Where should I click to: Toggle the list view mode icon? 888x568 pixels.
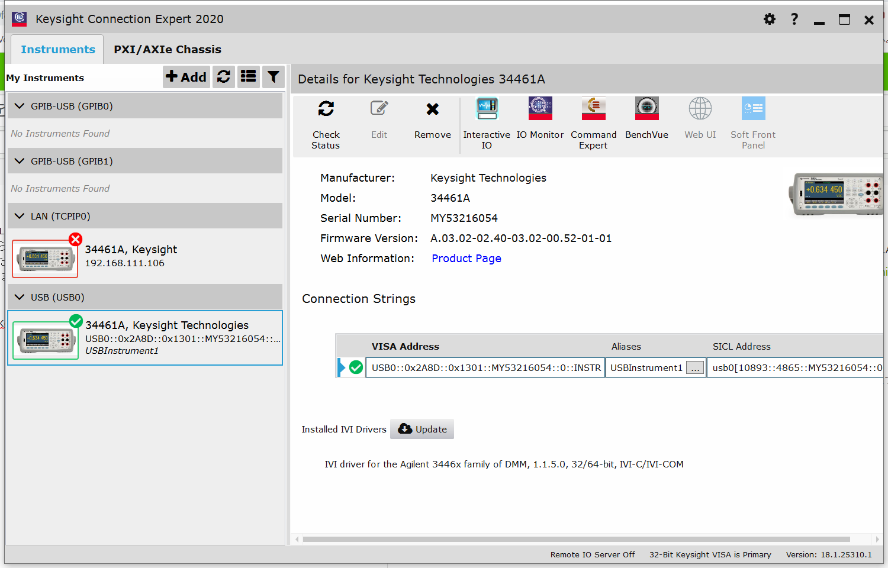tap(248, 77)
